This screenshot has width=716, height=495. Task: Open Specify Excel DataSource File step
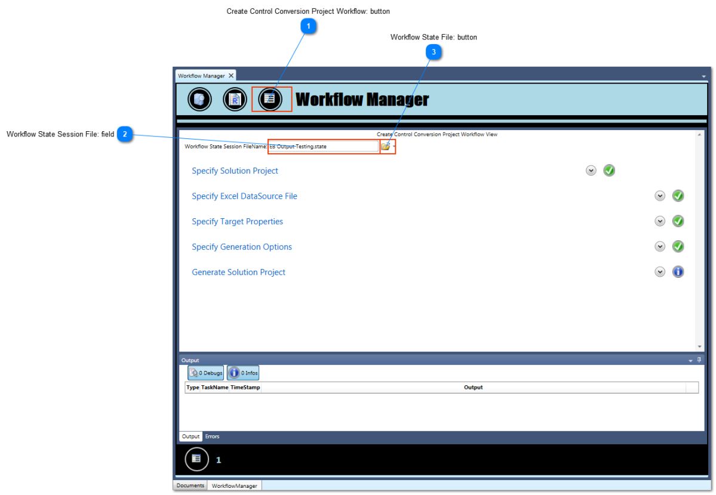pyautogui.click(x=244, y=196)
